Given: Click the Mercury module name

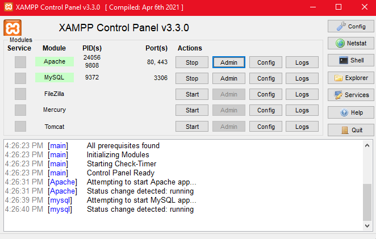Looking at the screenshot, I should point(55,110).
